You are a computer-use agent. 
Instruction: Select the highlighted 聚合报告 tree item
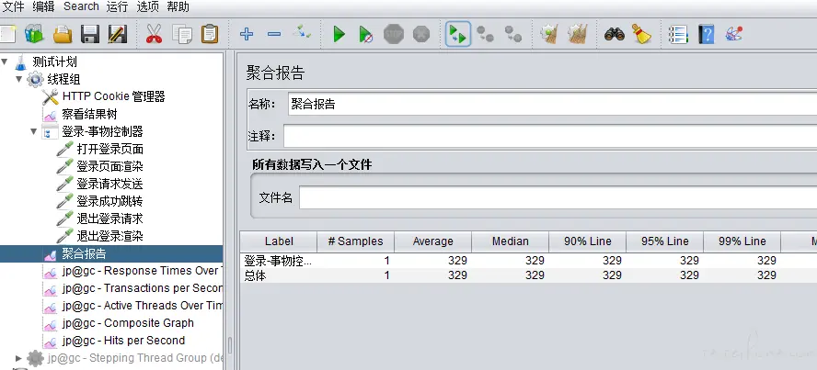click(84, 253)
